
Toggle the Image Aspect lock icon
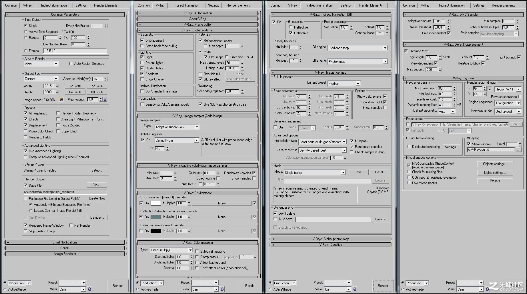[61, 99]
